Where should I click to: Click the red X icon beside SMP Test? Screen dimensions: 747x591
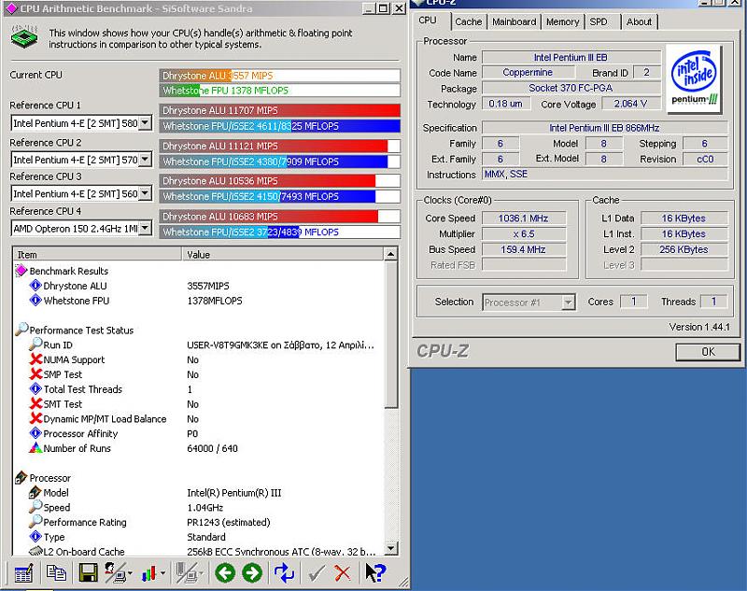point(35,373)
